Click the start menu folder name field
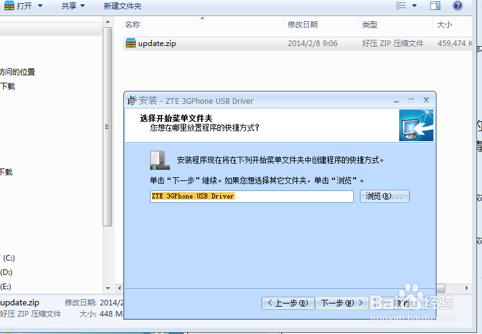 click(x=252, y=196)
